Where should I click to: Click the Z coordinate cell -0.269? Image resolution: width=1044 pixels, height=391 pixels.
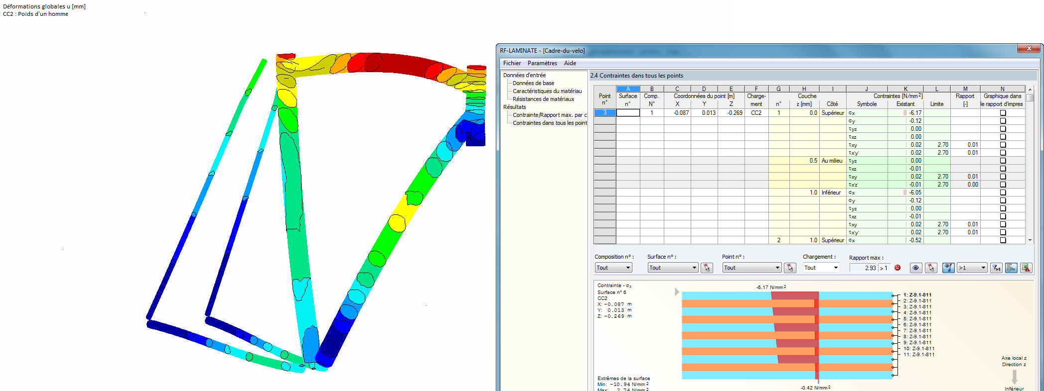pos(731,113)
